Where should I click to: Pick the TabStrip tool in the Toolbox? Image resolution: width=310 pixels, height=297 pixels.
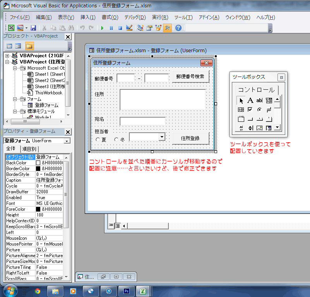[259, 119]
